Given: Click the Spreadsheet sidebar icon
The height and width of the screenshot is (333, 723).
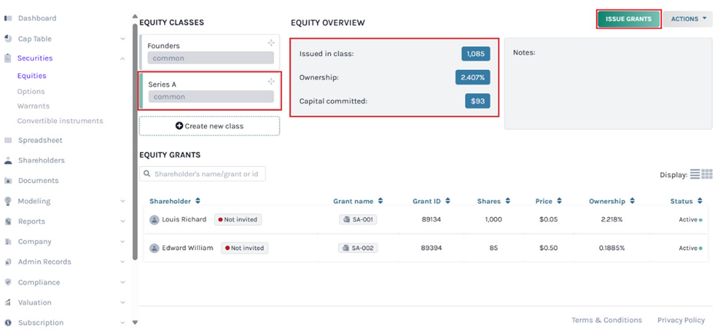Looking at the screenshot, I should click(x=8, y=141).
